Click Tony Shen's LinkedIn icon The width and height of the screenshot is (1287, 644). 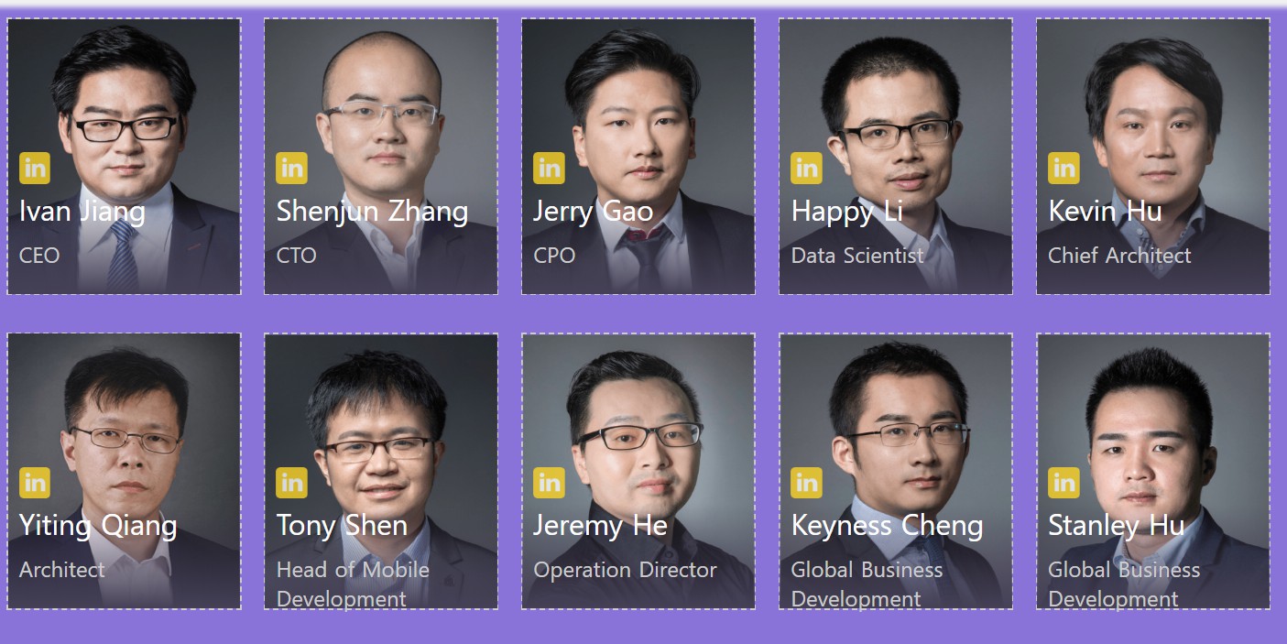coord(292,483)
